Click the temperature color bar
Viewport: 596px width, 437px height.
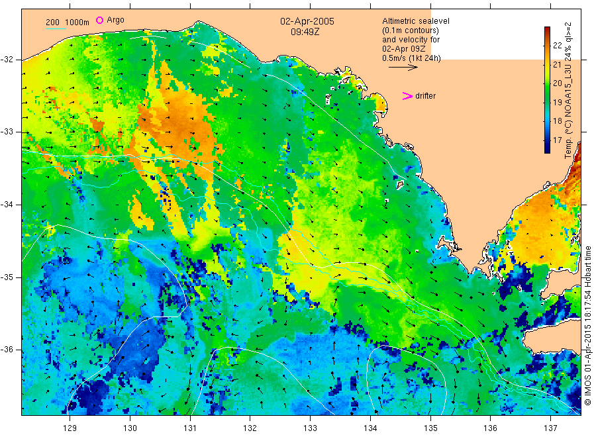click(547, 89)
